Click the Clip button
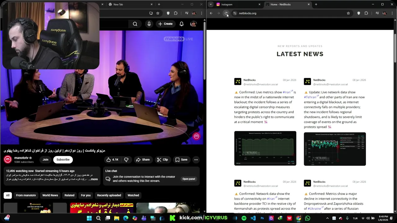The width and height of the screenshot is (397, 223). [163, 160]
